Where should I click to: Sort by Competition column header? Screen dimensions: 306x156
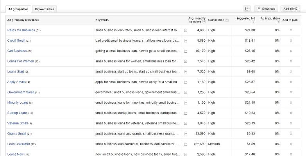click(216, 20)
